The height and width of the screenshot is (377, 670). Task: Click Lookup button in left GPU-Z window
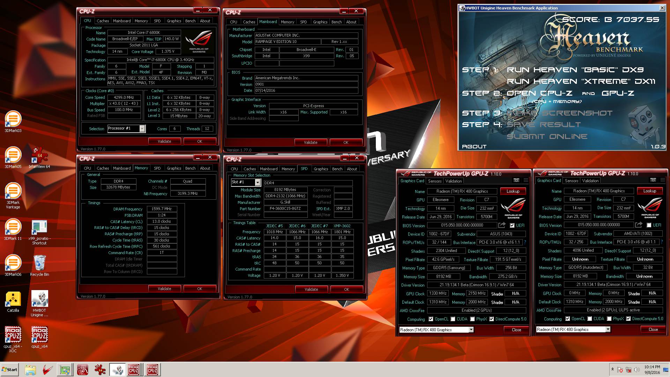(513, 191)
